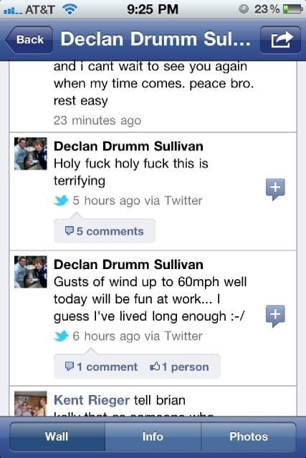Tap Declan's avatar on wind gusts post
This screenshot has width=306, height=458.
tap(31, 272)
